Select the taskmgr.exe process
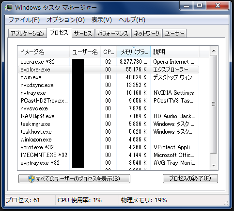This screenshot has width=234, height=211. [108, 124]
